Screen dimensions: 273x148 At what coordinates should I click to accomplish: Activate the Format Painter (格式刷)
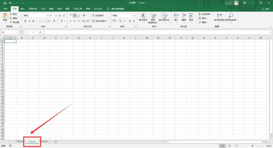point(14,22)
